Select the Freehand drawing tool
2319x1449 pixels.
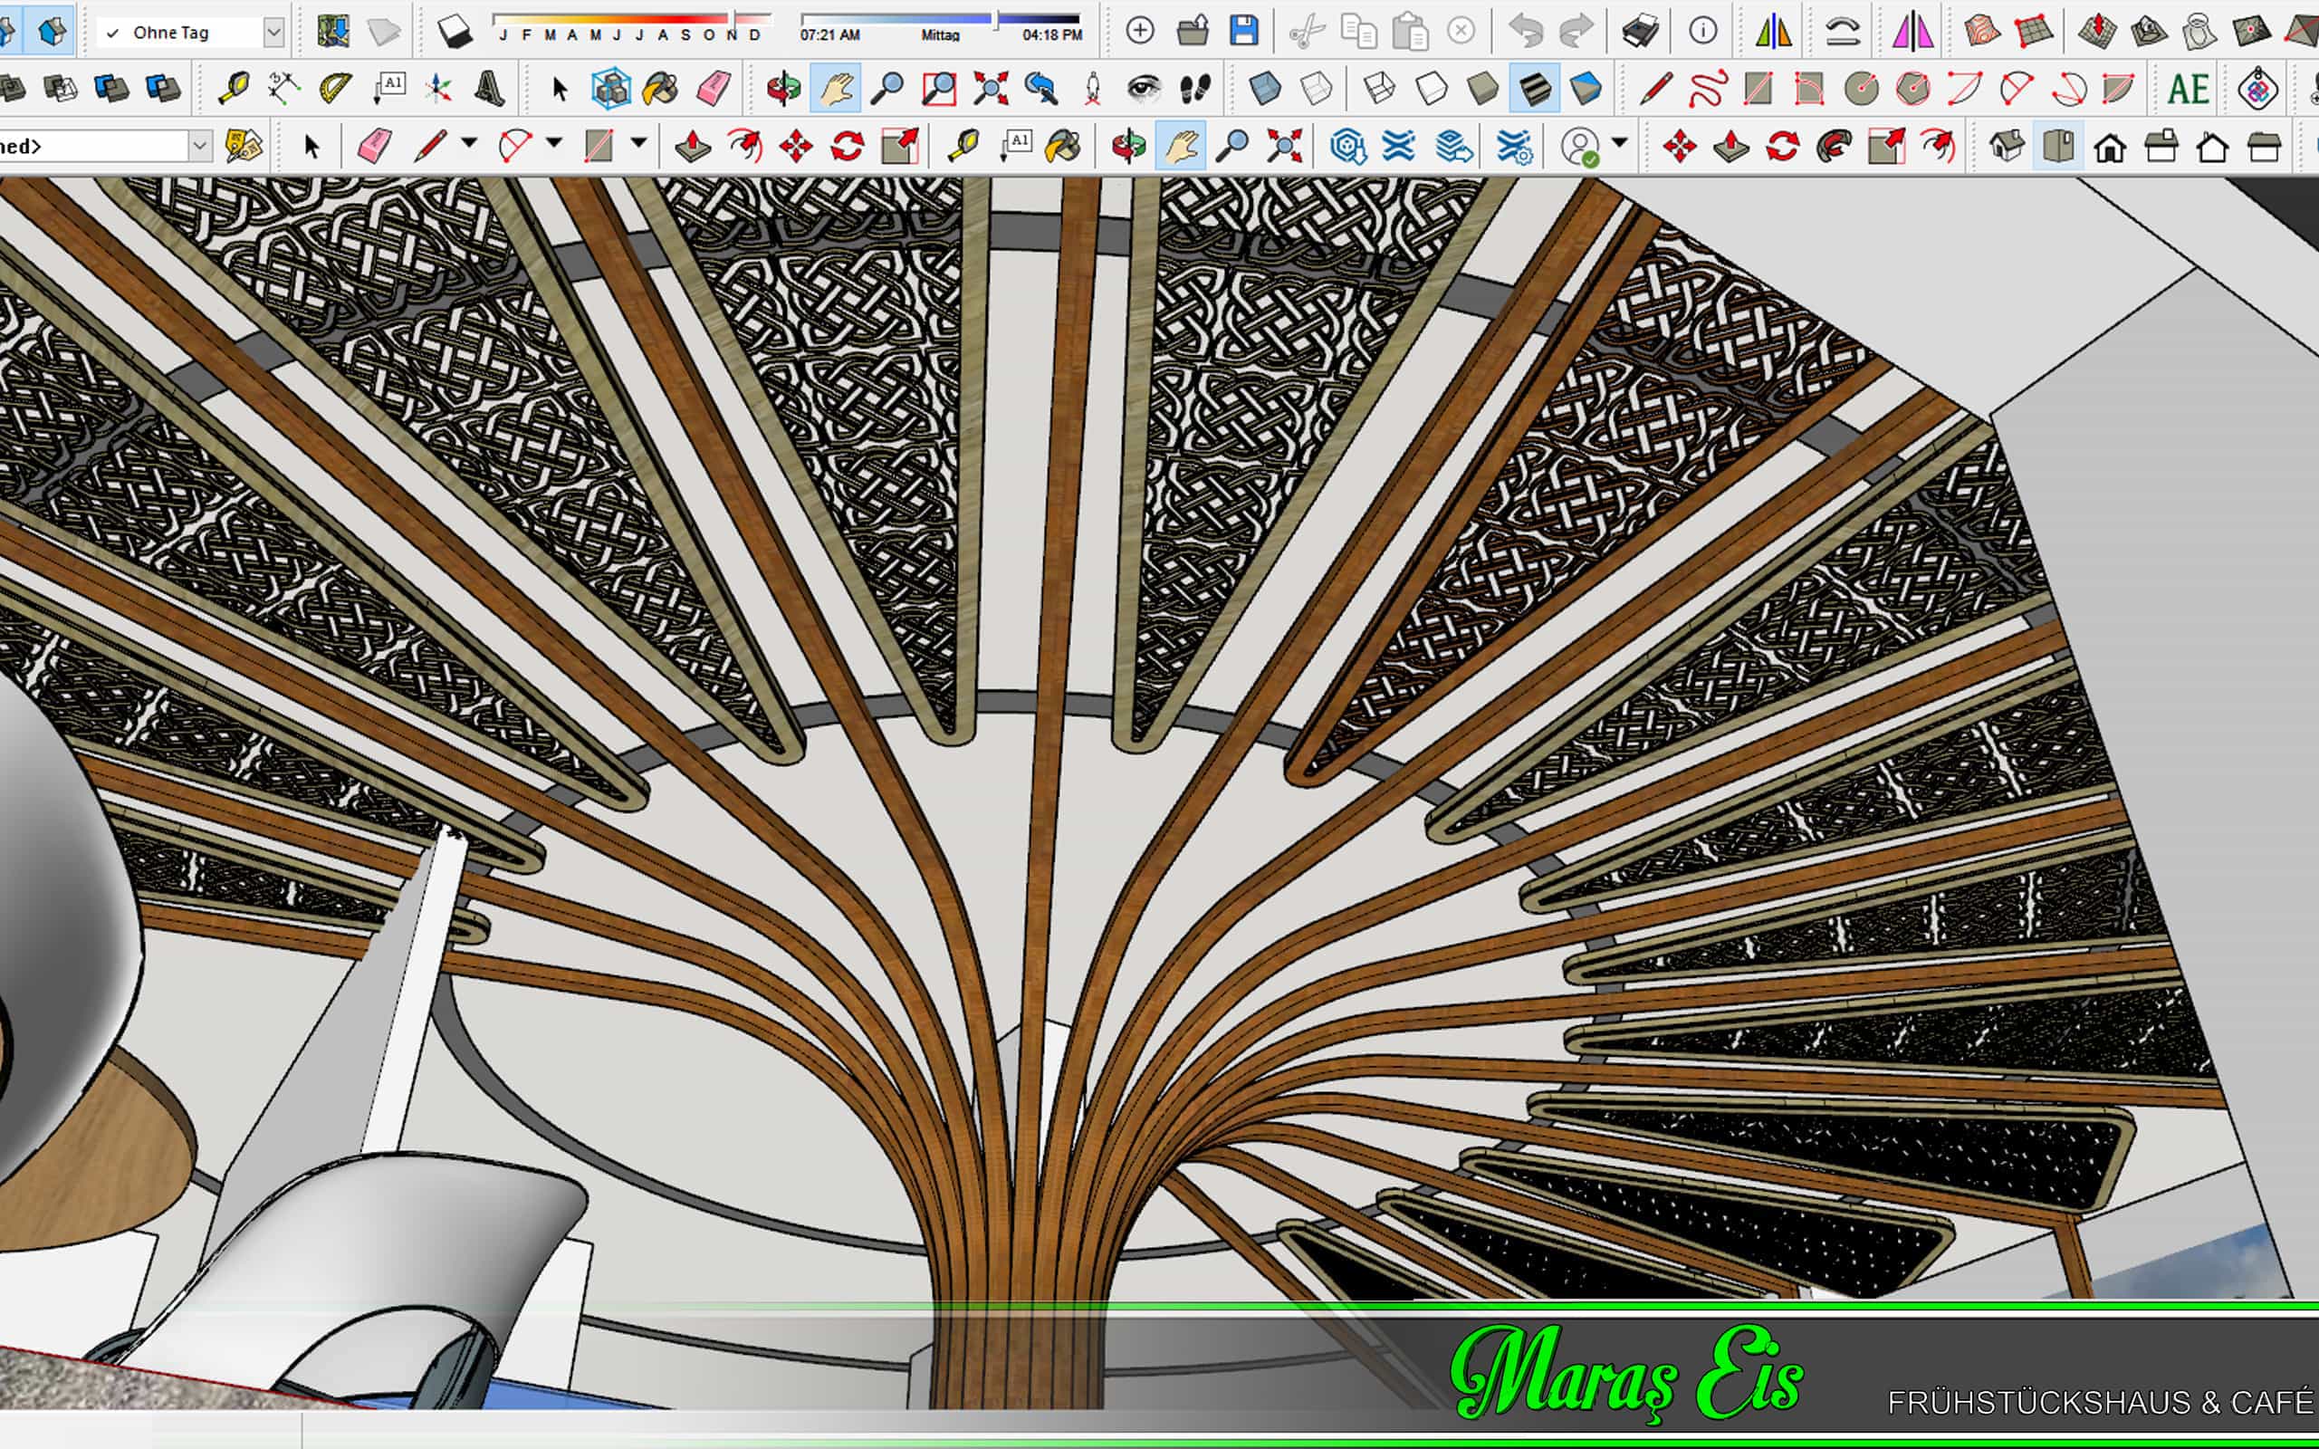[1708, 89]
